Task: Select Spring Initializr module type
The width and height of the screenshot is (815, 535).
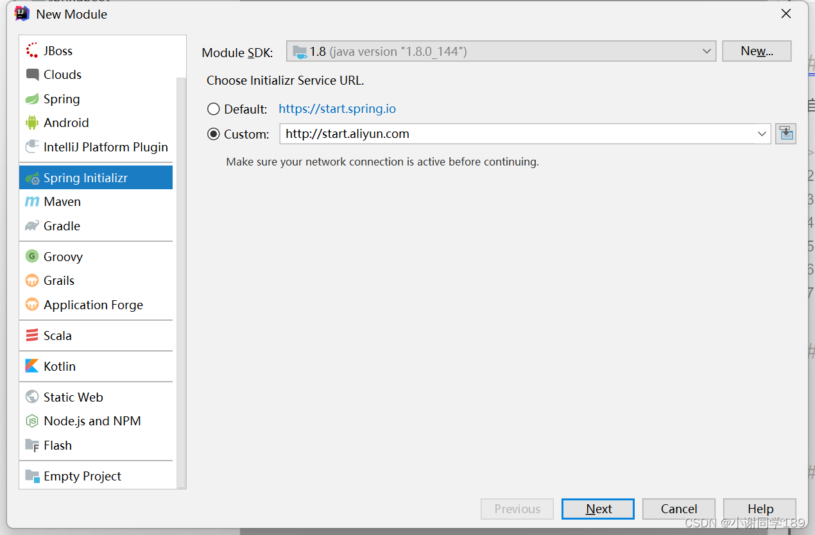Action: pos(96,178)
